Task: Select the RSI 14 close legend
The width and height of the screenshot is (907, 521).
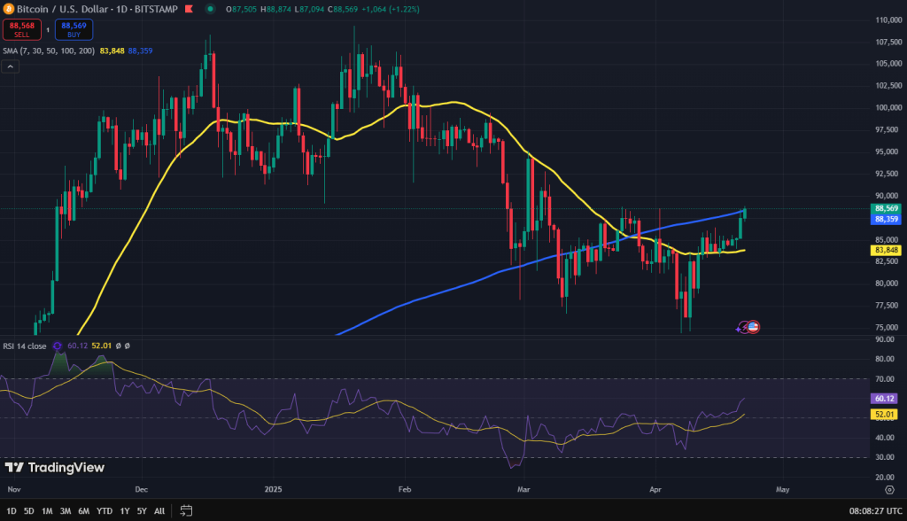Action: coord(24,346)
